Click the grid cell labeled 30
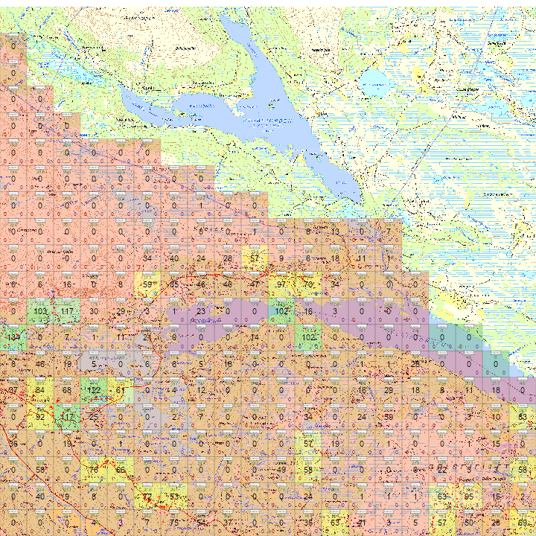The height and width of the screenshot is (536, 536). point(94,310)
